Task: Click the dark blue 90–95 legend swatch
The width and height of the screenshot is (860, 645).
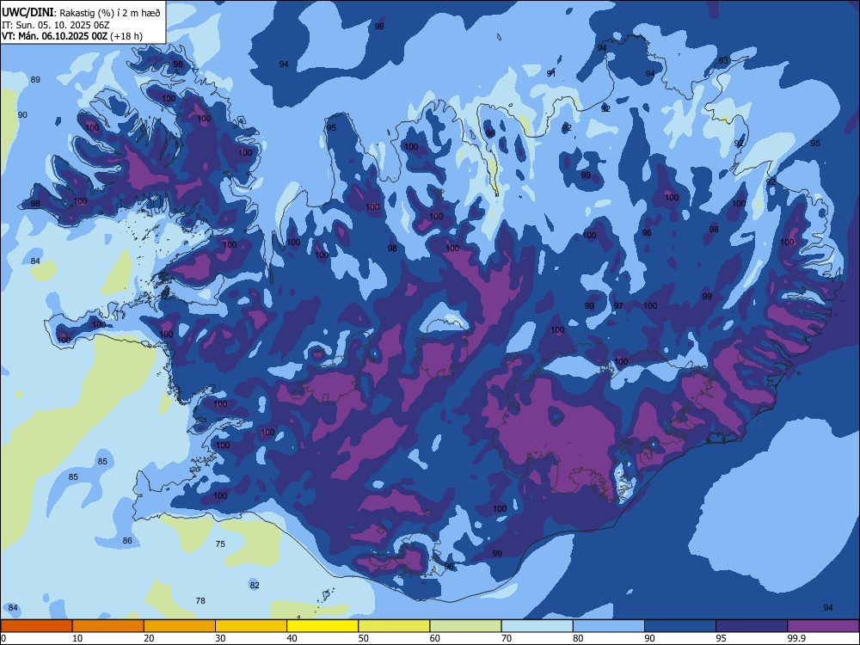Action: tap(680, 626)
